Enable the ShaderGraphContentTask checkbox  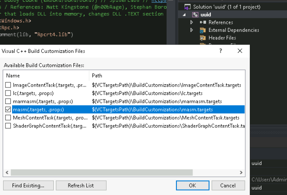pyautogui.click(x=8, y=126)
